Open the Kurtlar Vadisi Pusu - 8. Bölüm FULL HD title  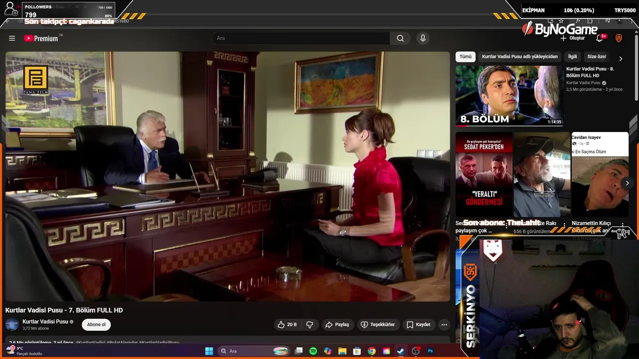point(590,72)
